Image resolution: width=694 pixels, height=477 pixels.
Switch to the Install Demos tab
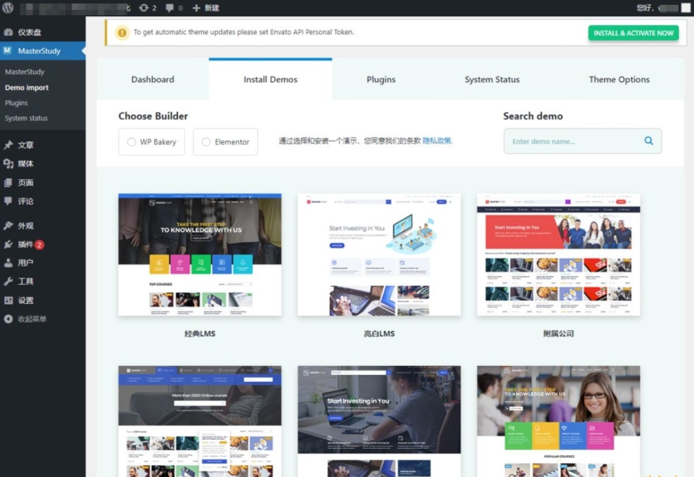[271, 80]
